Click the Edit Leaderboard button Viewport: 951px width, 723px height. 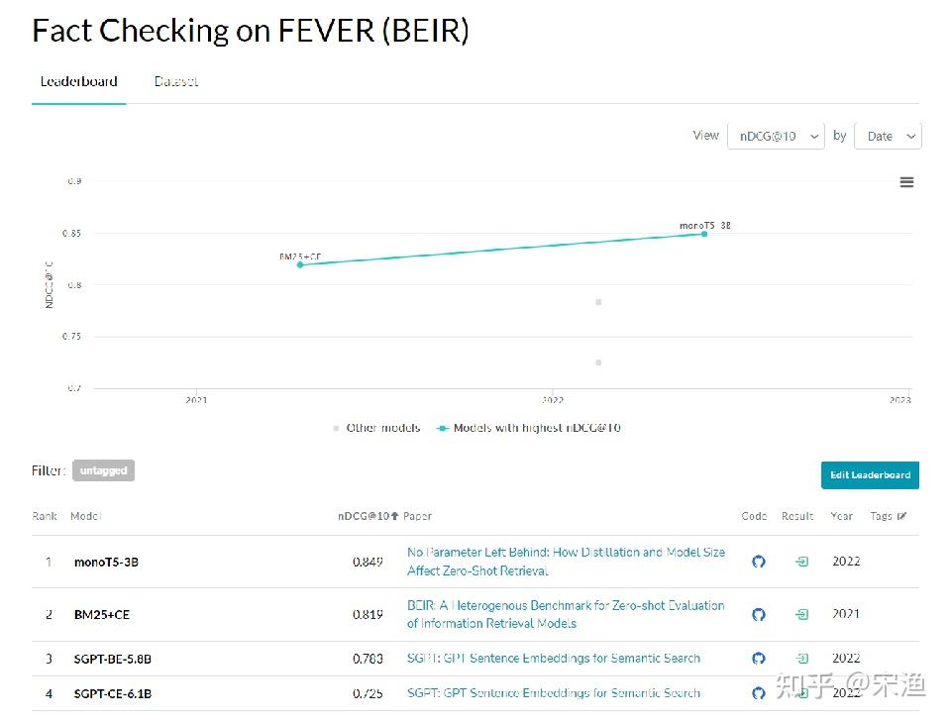[x=870, y=474]
